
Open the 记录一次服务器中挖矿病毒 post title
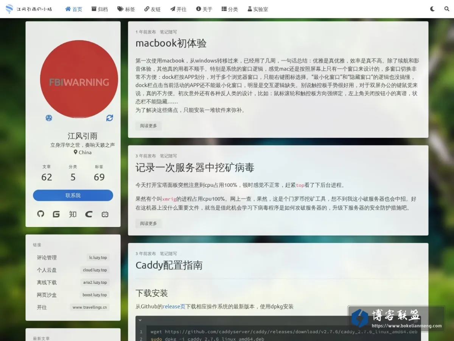195,167
